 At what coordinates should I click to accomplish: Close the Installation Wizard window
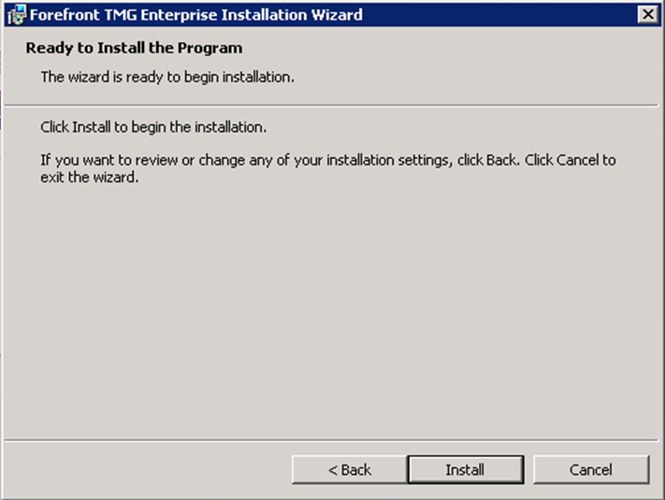click(646, 14)
